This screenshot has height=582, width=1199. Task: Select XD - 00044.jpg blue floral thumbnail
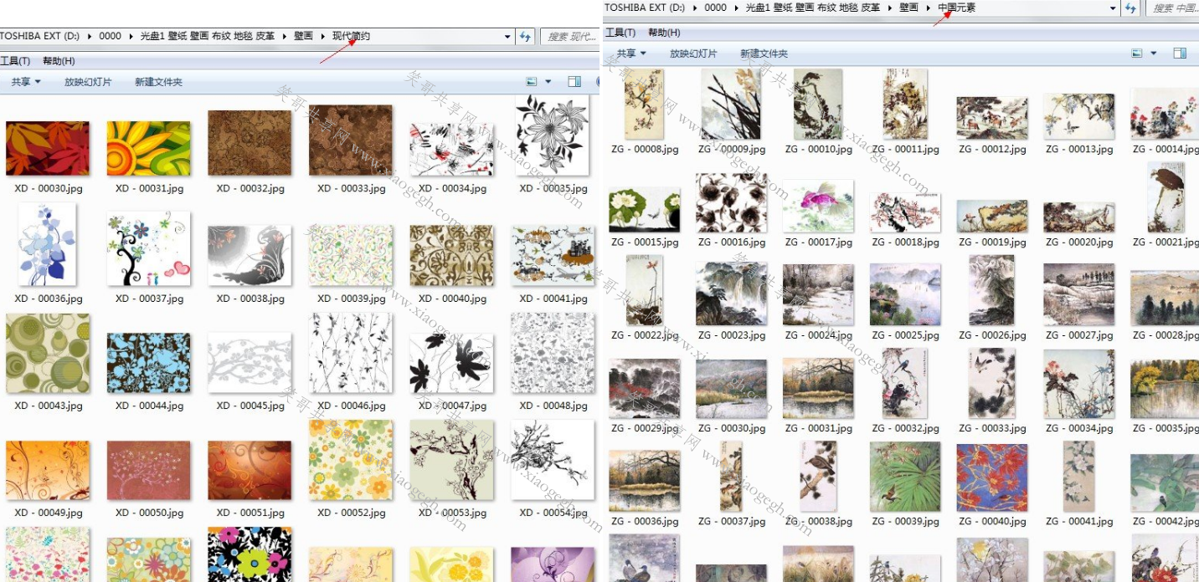[149, 363]
